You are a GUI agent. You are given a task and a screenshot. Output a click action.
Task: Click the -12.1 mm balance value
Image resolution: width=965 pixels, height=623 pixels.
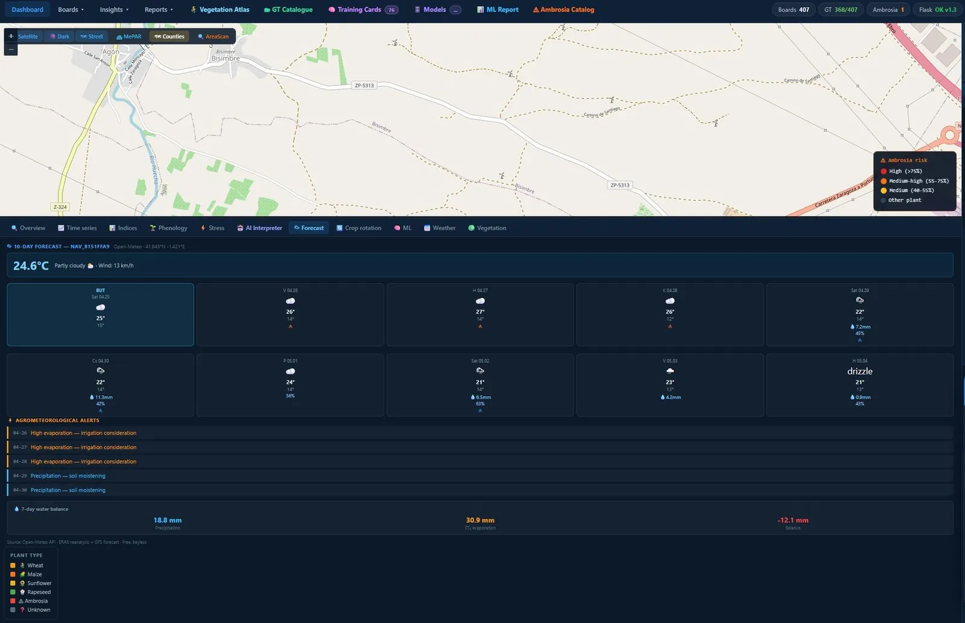793,520
